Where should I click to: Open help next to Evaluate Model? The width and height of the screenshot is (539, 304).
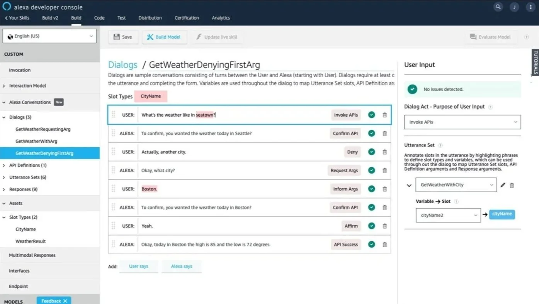pos(526,37)
